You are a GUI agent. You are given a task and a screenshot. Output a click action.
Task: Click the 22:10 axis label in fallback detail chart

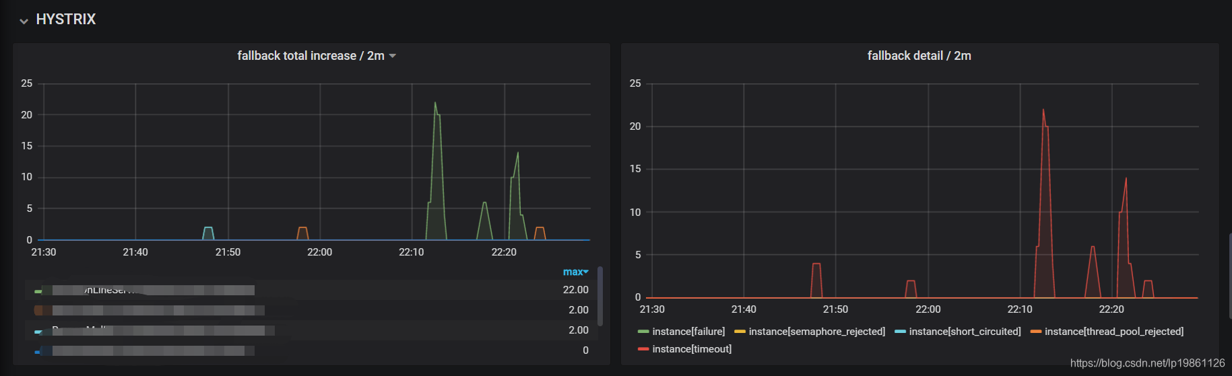tap(1020, 309)
